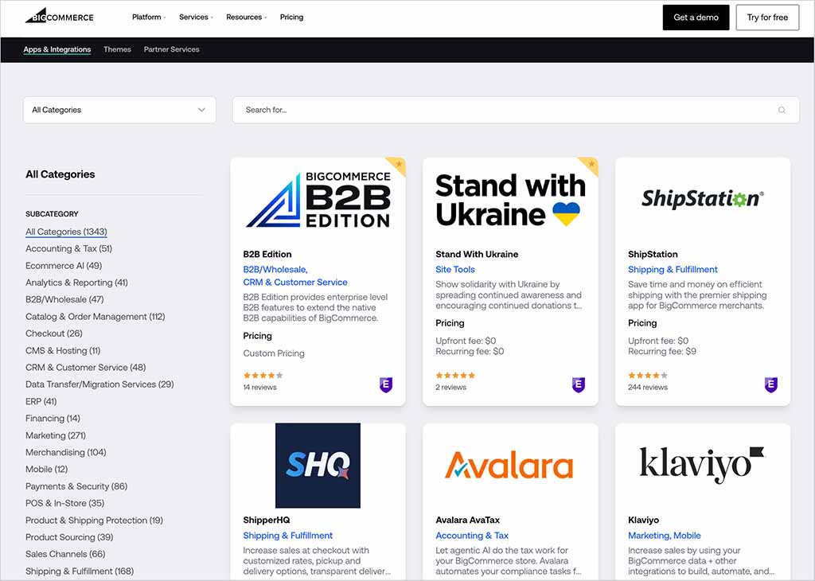Select Shipping & Fulfillment (168) in sidebar
The height and width of the screenshot is (581, 815).
tap(80, 571)
